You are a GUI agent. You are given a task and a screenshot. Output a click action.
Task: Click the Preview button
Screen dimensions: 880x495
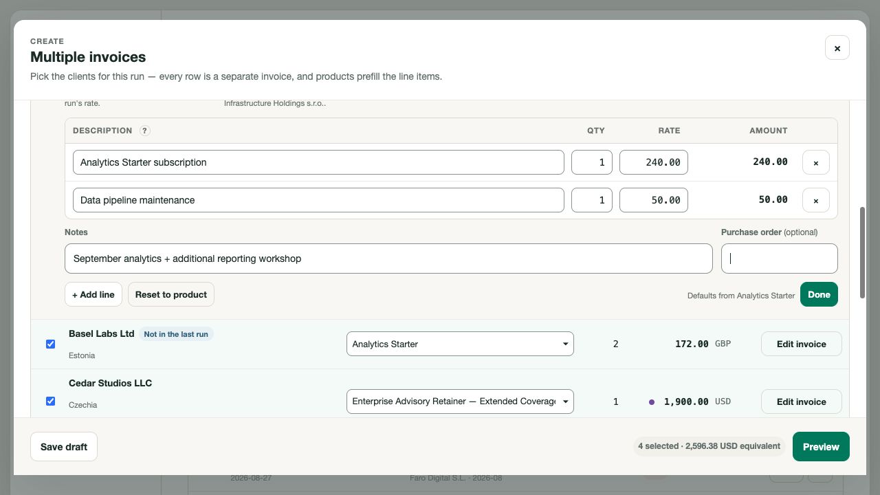click(x=821, y=447)
